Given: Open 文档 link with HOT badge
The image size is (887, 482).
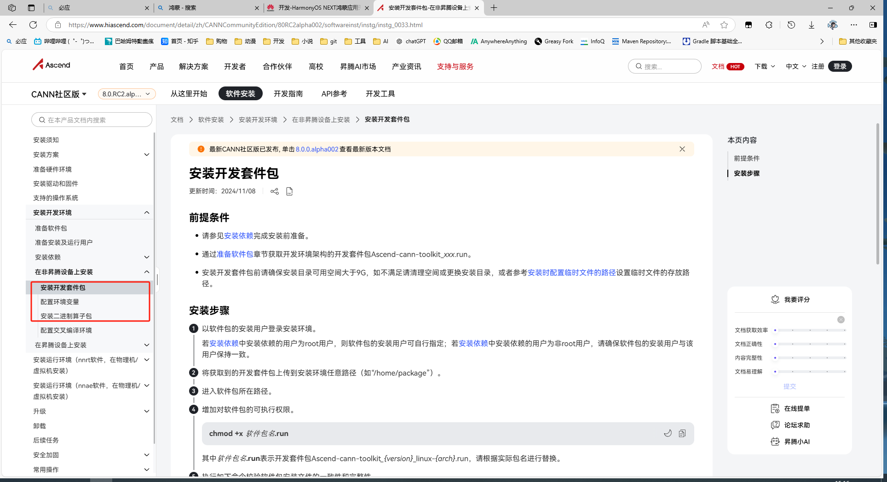Looking at the screenshot, I should tap(727, 66).
